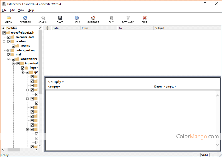Collapse the imported_ tree node
222x157 pixels.
[x=13, y=63]
